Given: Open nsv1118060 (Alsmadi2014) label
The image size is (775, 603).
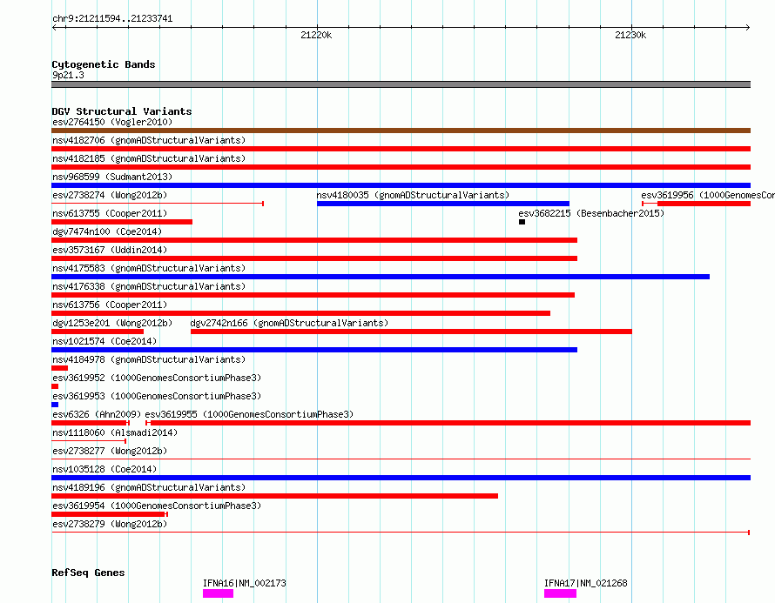Looking at the screenshot, I should tap(115, 432).
